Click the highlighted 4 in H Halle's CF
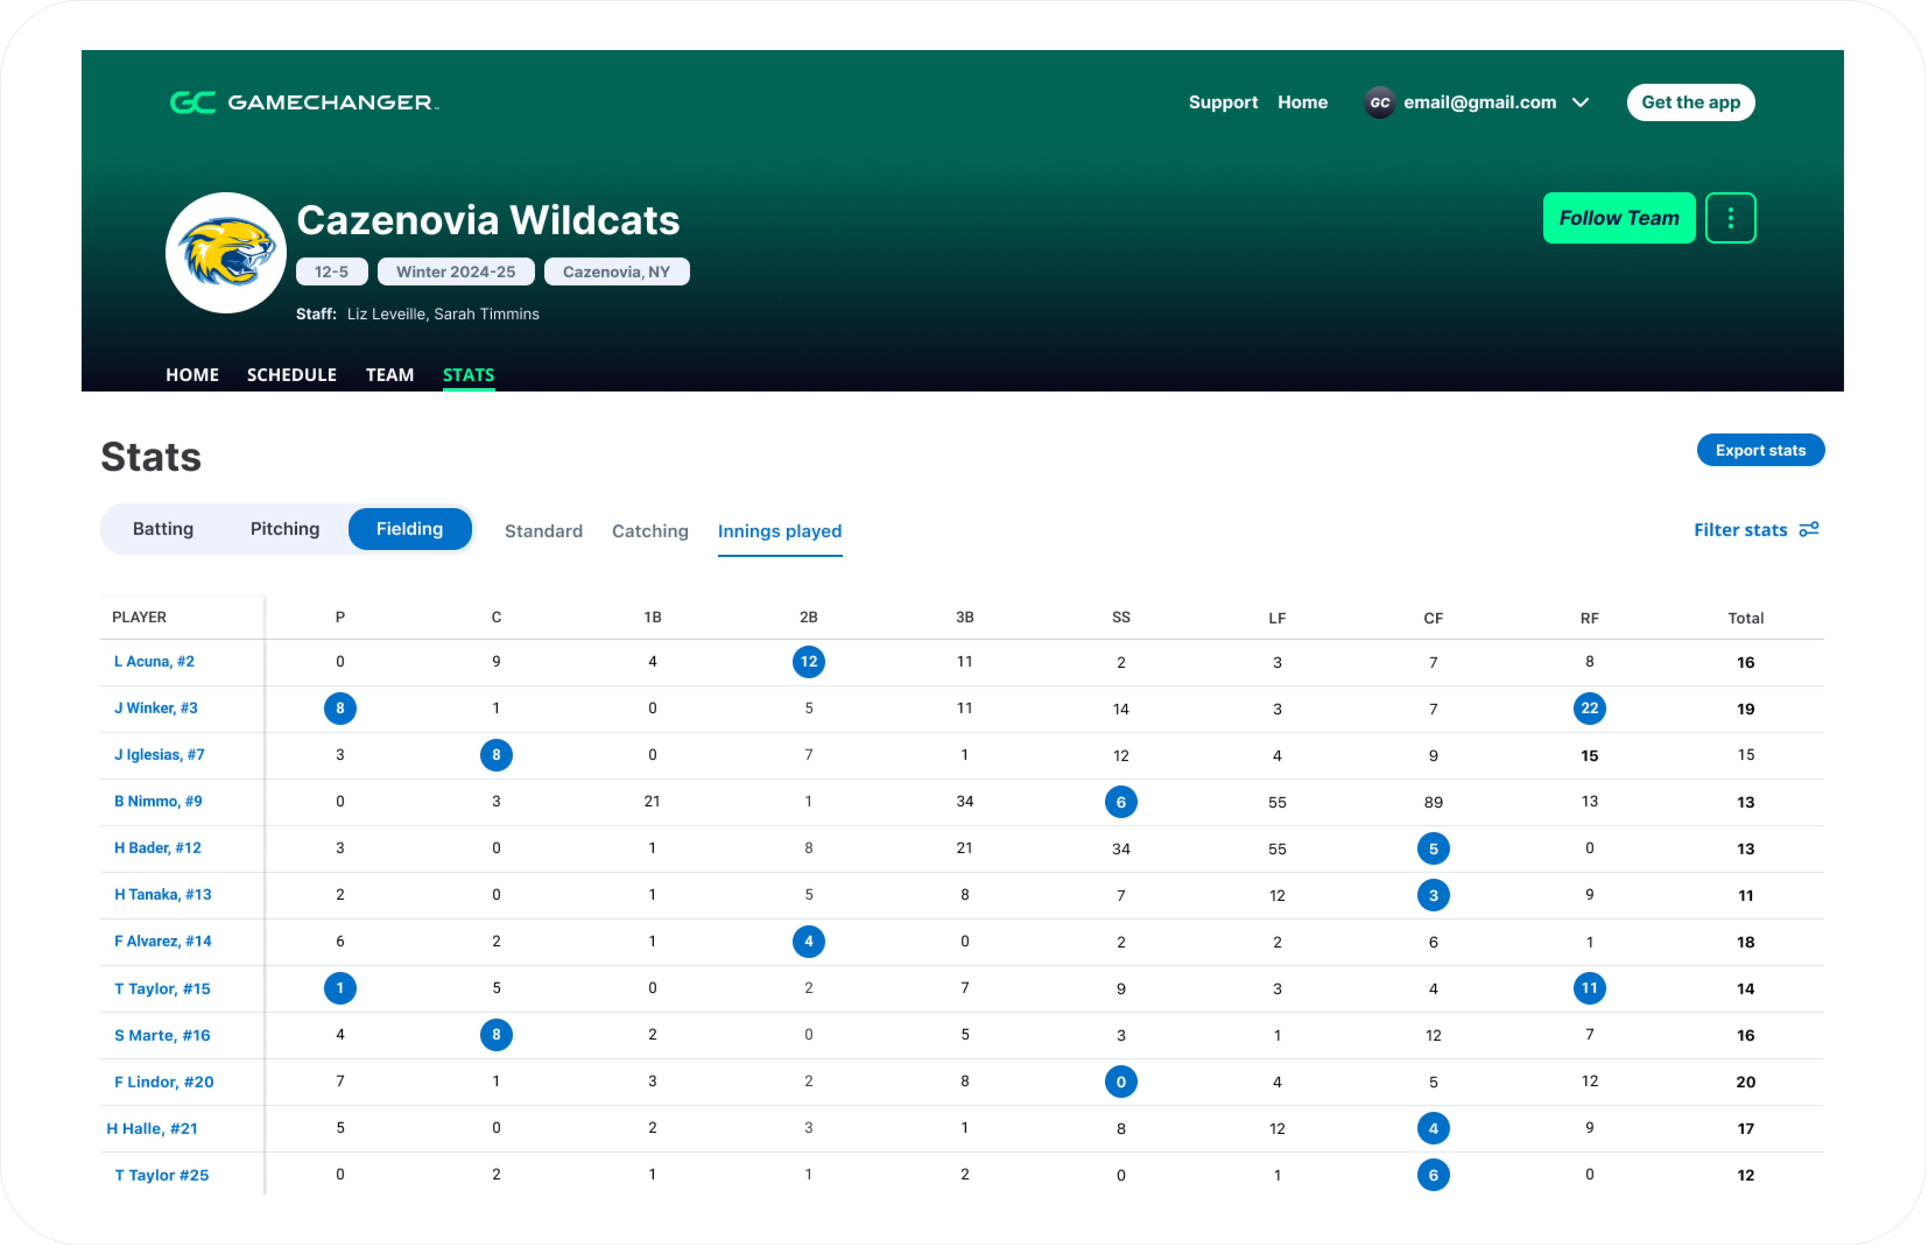 point(1433,1129)
